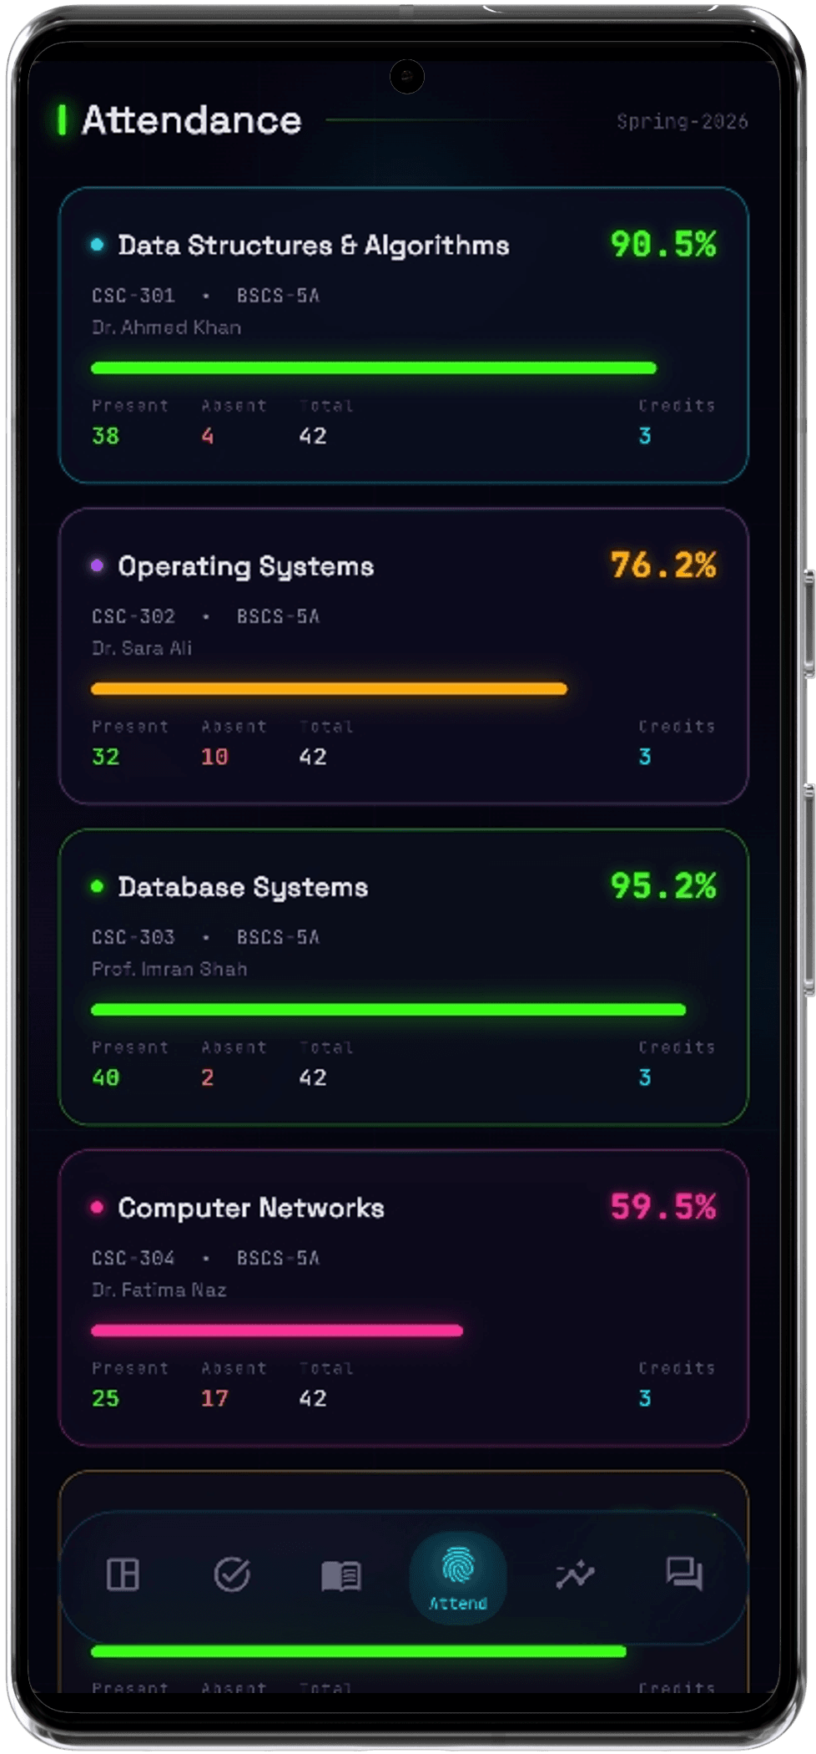Tap the 95.2% Database Systems percentage
The height and width of the screenshot is (1754, 816).
pyautogui.click(x=662, y=886)
